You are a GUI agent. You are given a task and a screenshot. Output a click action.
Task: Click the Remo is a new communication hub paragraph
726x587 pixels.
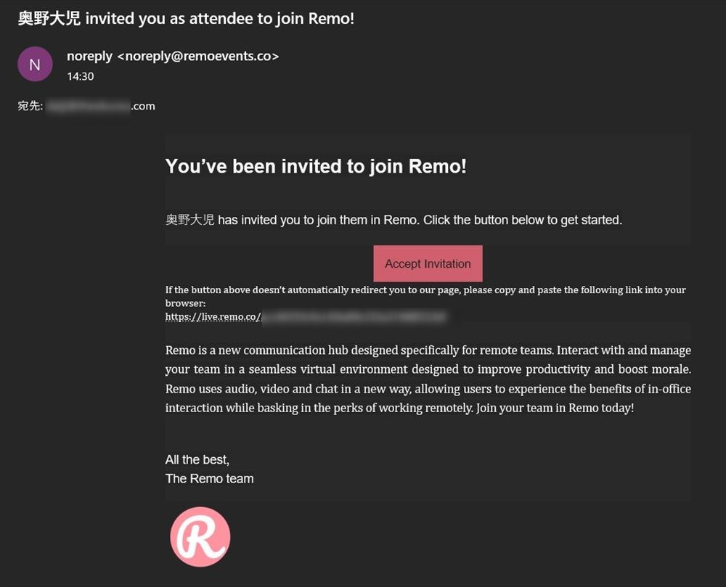click(x=428, y=379)
